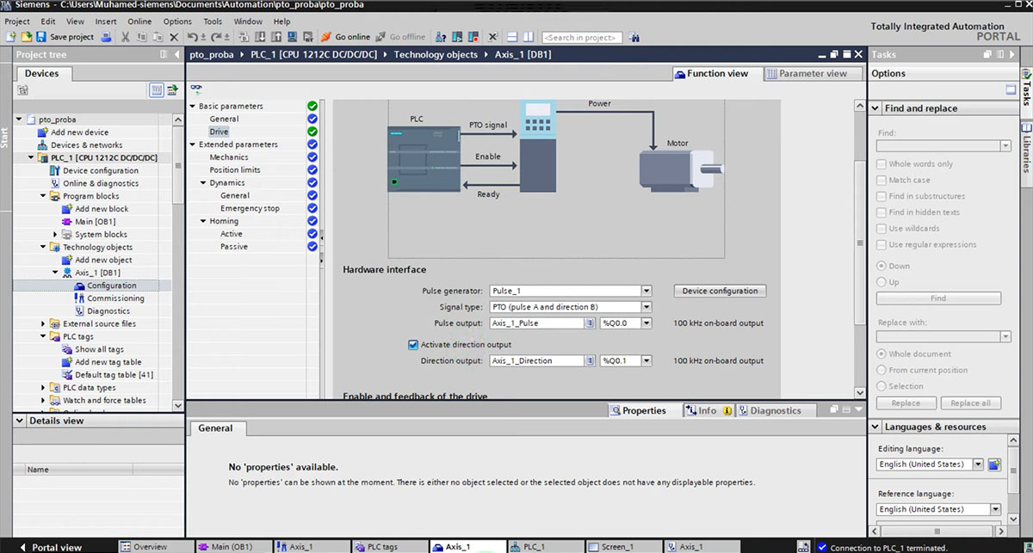1033x553 pixels.
Task: Check the Use wildcards checkbox
Action: tap(881, 229)
